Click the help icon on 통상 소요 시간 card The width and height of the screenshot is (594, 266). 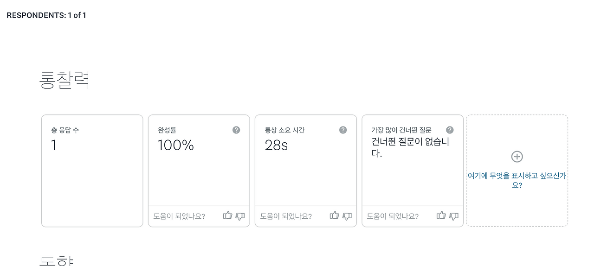[x=343, y=130]
